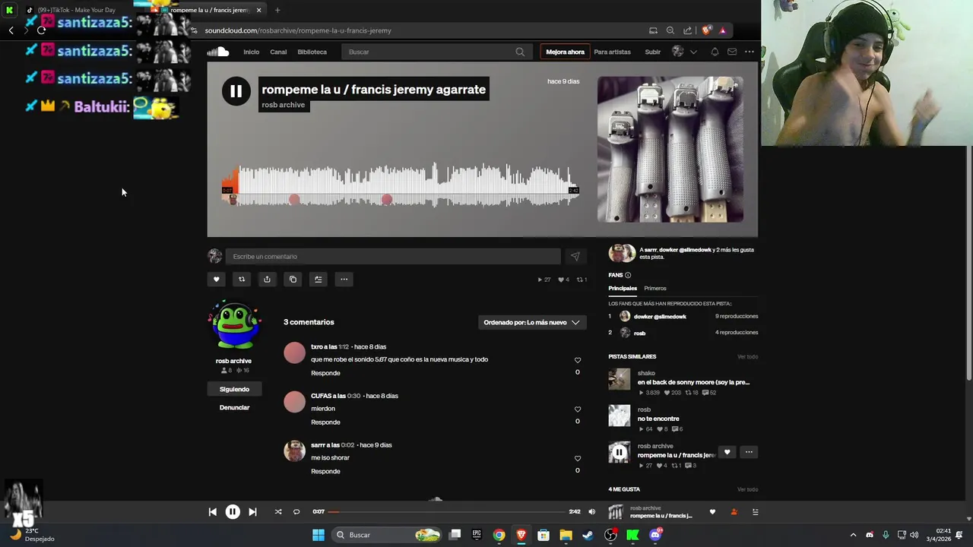The width and height of the screenshot is (973, 547).
Task: Click the orange follow icon in player bar
Action: tap(734, 512)
